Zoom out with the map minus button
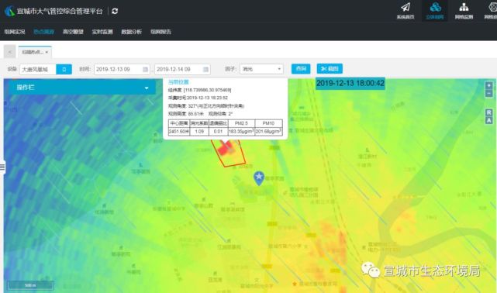 tap(488, 93)
